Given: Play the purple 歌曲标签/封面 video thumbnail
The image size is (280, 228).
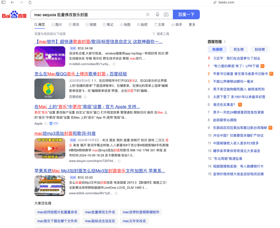Looking at the screenshot, I should click(x=50, y=57).
